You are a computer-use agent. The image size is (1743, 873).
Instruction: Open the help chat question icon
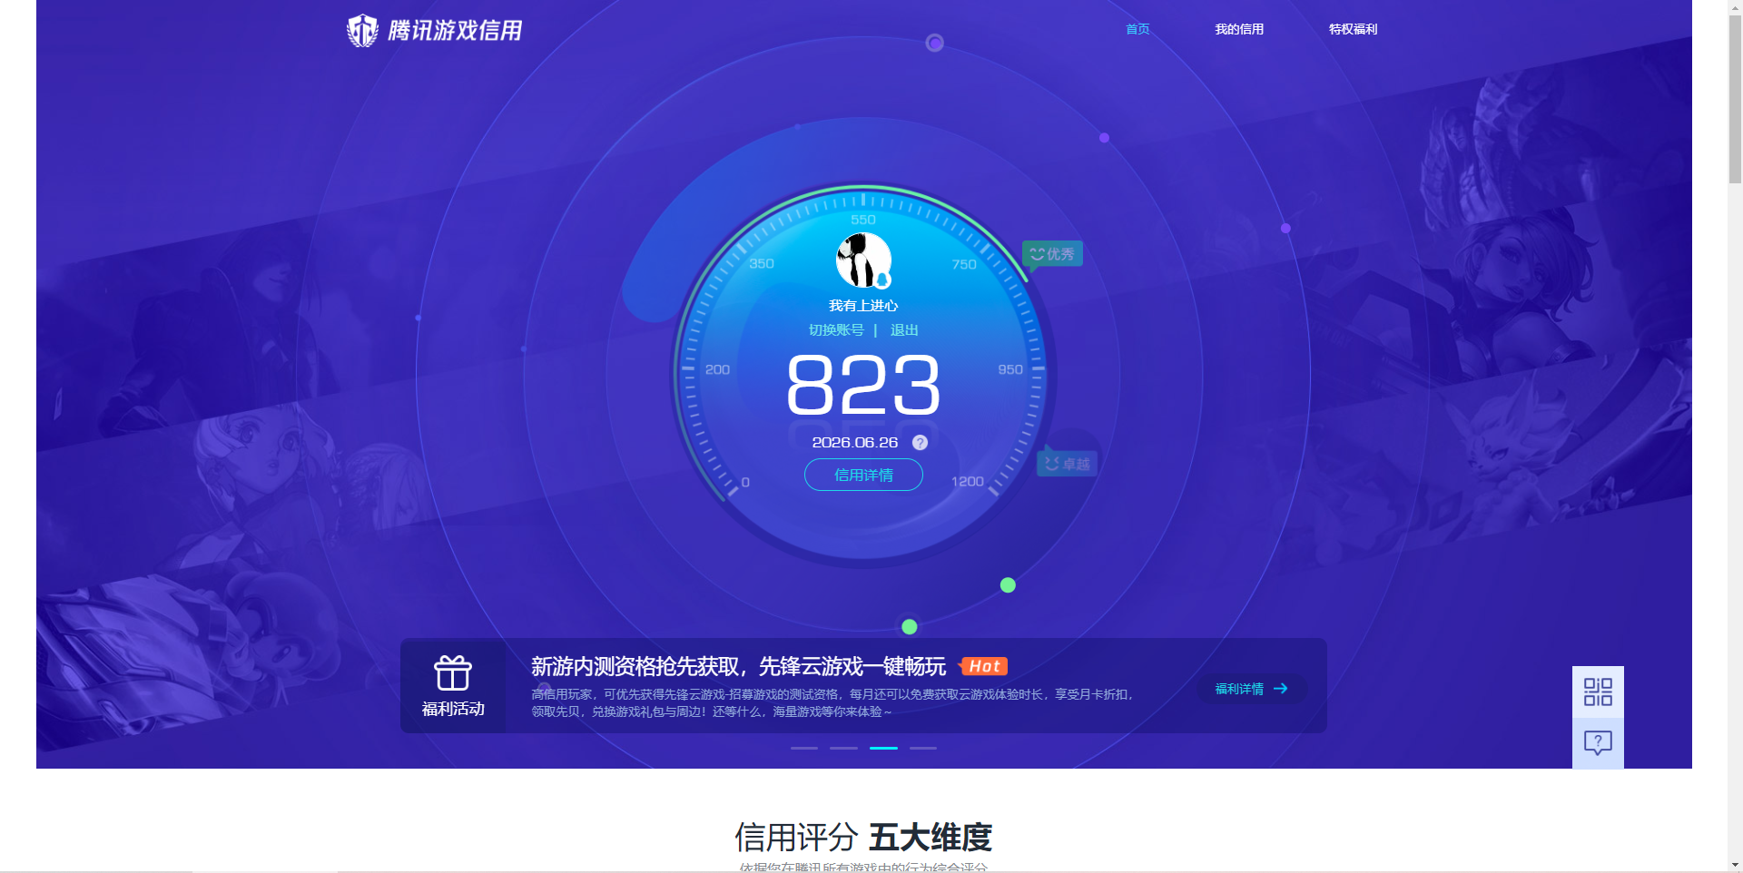coord(1598,743)
